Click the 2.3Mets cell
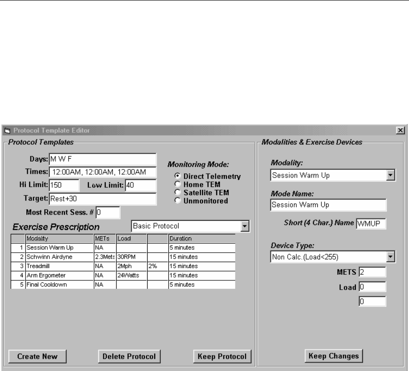Image resolution: width=409 pixels, height=371 pixels. click(x=105, y=257)
